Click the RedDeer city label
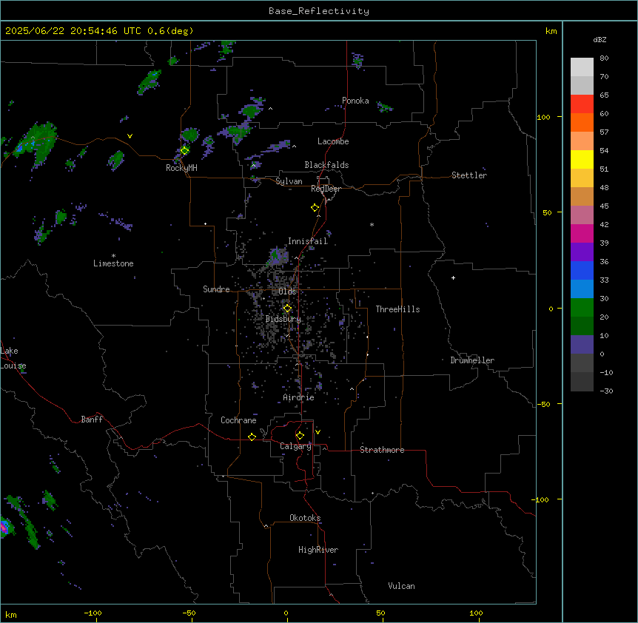638x623 pixels. pyautogui.click(x=326, y=189)
